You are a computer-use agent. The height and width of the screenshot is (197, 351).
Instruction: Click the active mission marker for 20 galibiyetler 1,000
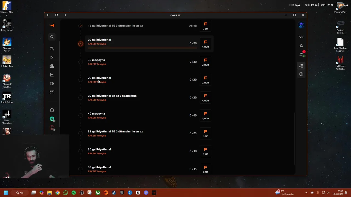click(x=80, y=44)
